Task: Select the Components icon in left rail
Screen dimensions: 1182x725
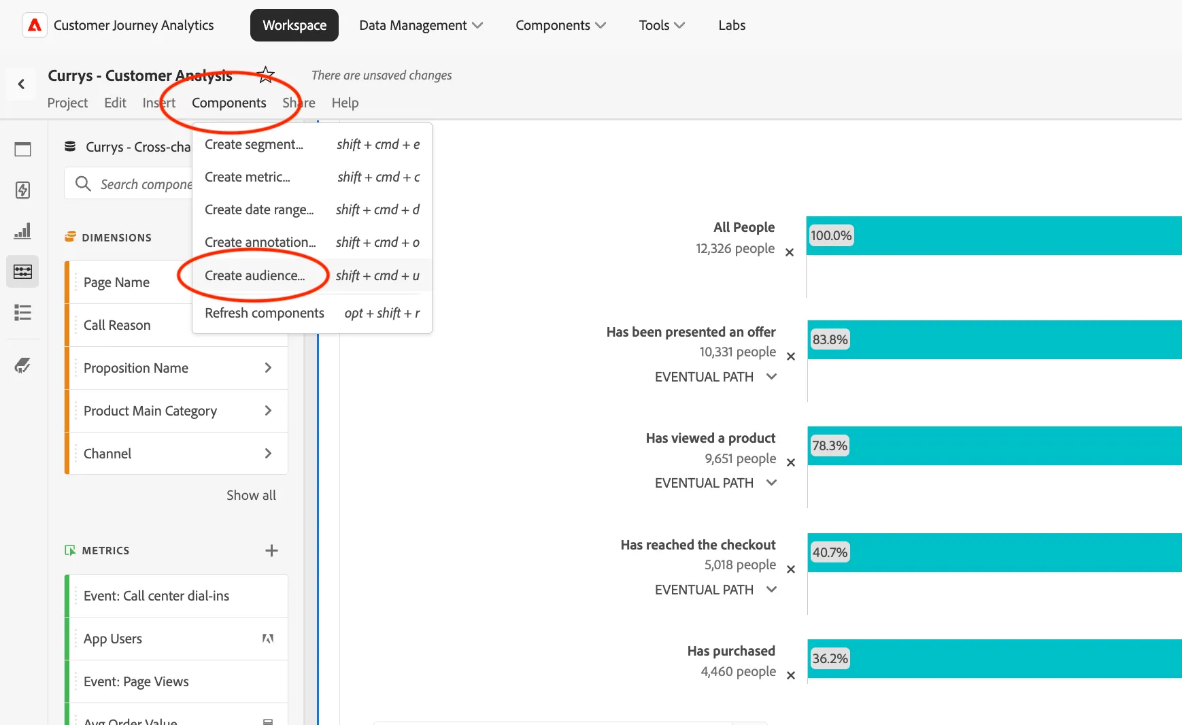Action: tap(22, 271)
